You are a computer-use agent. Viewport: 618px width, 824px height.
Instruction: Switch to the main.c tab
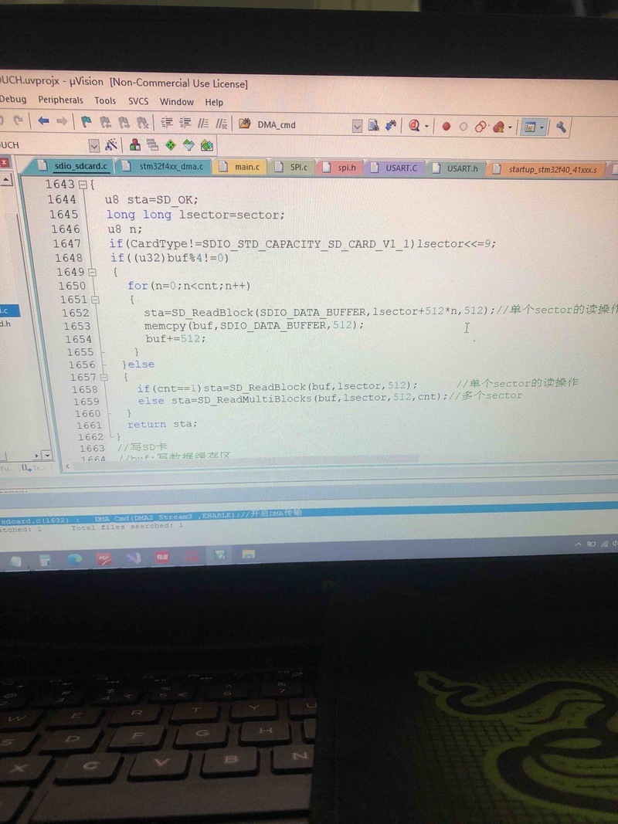click(241, 167)
